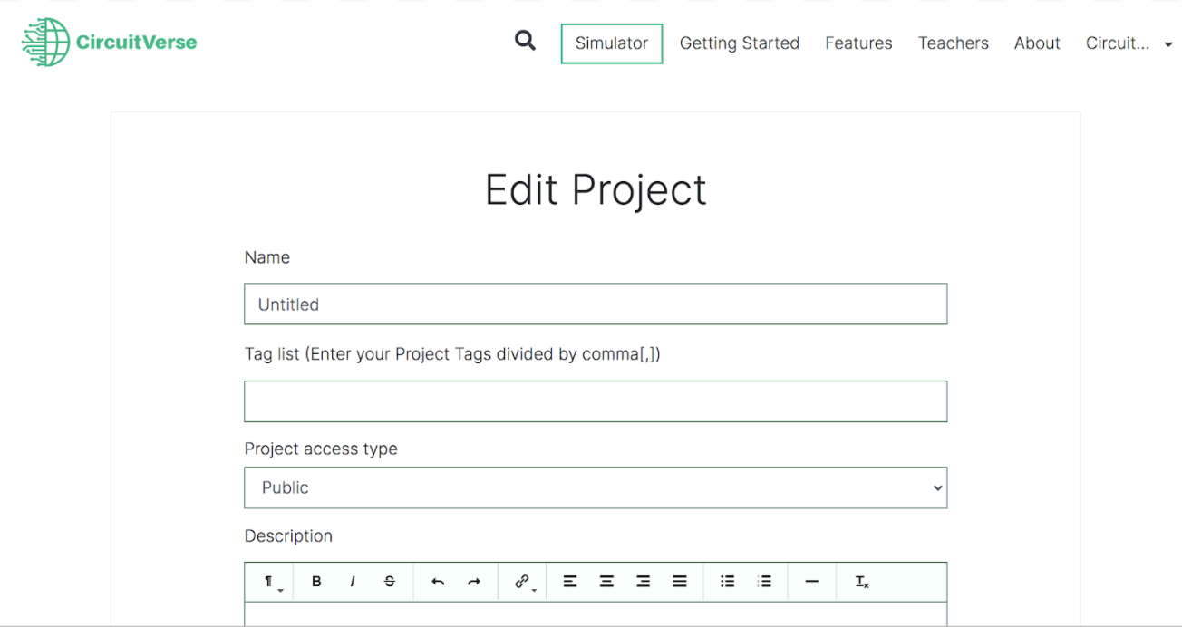
Task: Justify the description text
Action: (680, 582)
